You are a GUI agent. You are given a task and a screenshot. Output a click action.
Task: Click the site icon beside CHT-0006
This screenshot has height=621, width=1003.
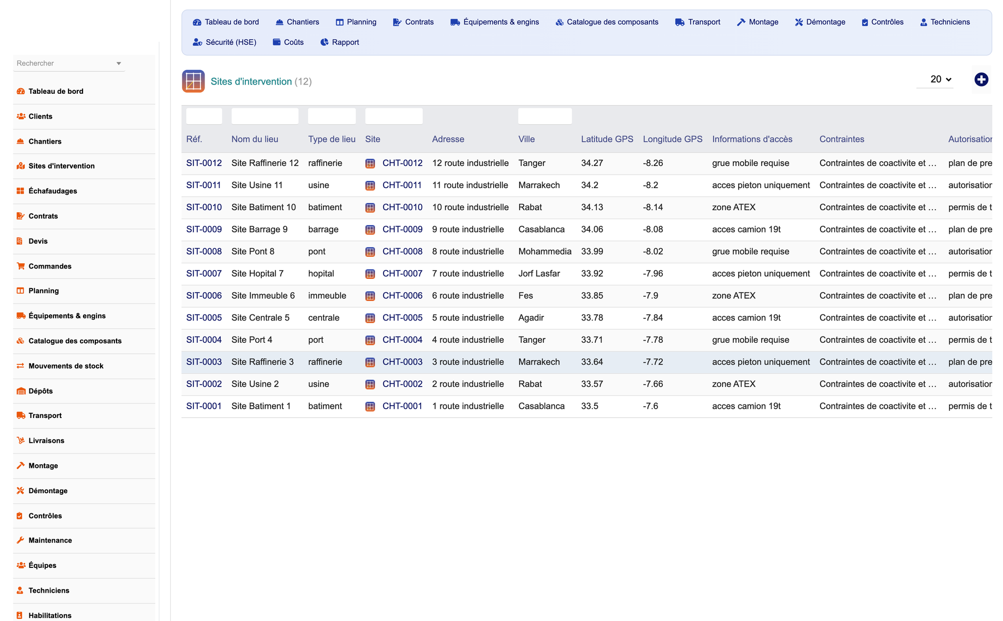coord(370,296)
